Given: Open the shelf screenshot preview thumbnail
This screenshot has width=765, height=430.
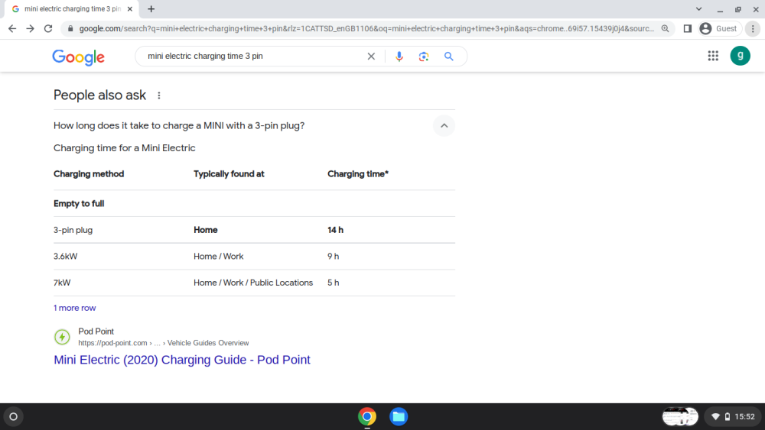Looking at the screenshot, I should [680, 417].
